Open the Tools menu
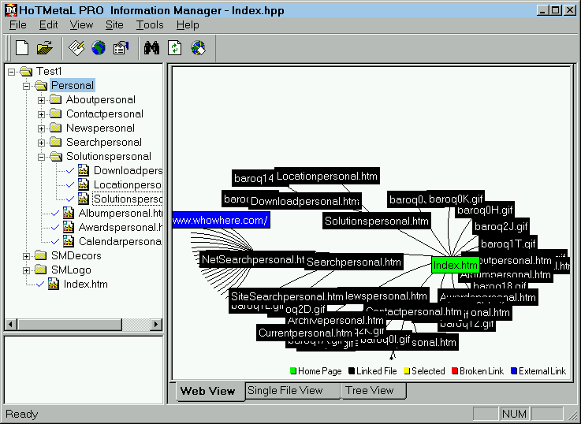The image size is (581, 424). pos(150,24)
